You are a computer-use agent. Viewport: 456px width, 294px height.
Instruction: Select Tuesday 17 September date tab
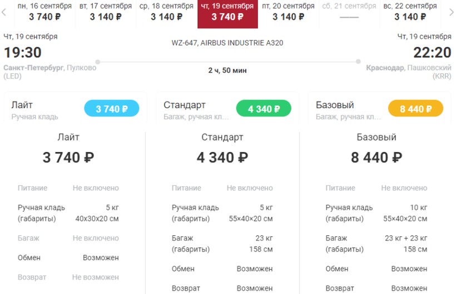pyautogui.click(x=106, y=12)
